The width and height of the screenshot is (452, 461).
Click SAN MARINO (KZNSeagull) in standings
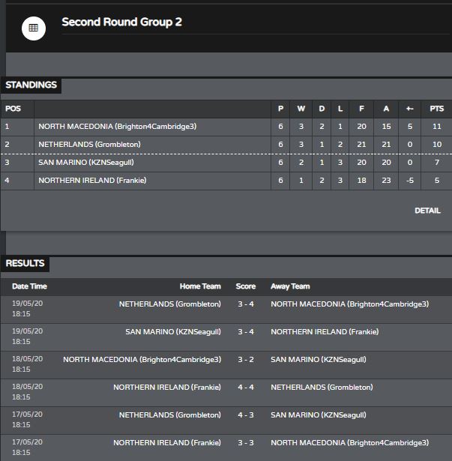[86, 163]
